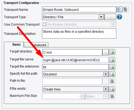
Task: Click insert-variable icon beside If file exists
Action: 112,89
